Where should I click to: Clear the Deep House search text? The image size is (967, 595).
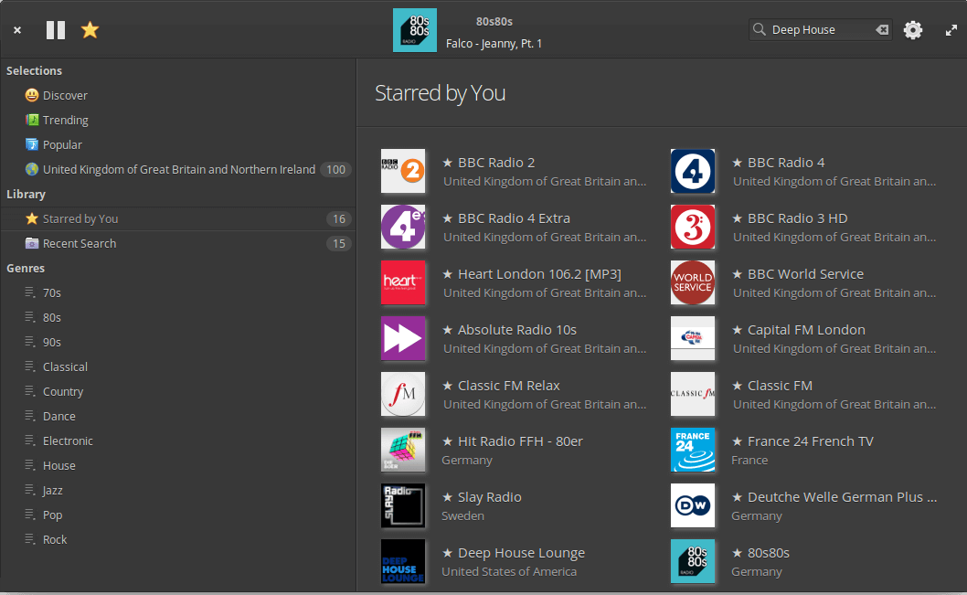click(x=882, y=29)
